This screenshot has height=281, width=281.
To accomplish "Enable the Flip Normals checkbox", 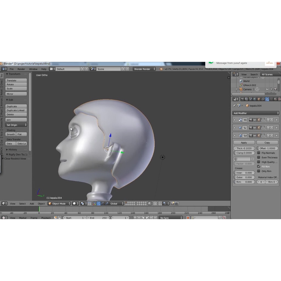I will (258, 153).
